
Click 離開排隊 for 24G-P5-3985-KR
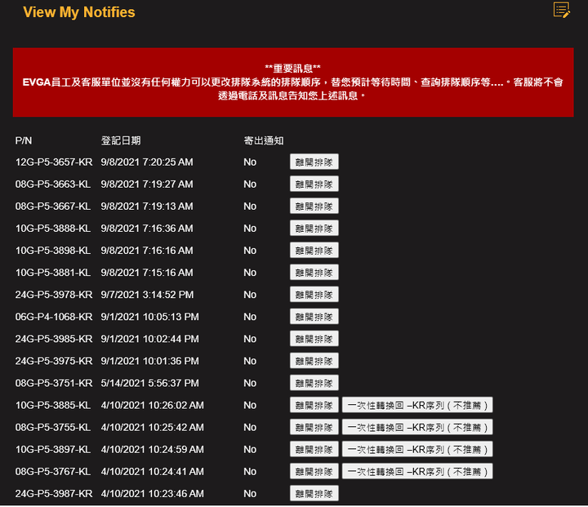click(x=314, y=339)
